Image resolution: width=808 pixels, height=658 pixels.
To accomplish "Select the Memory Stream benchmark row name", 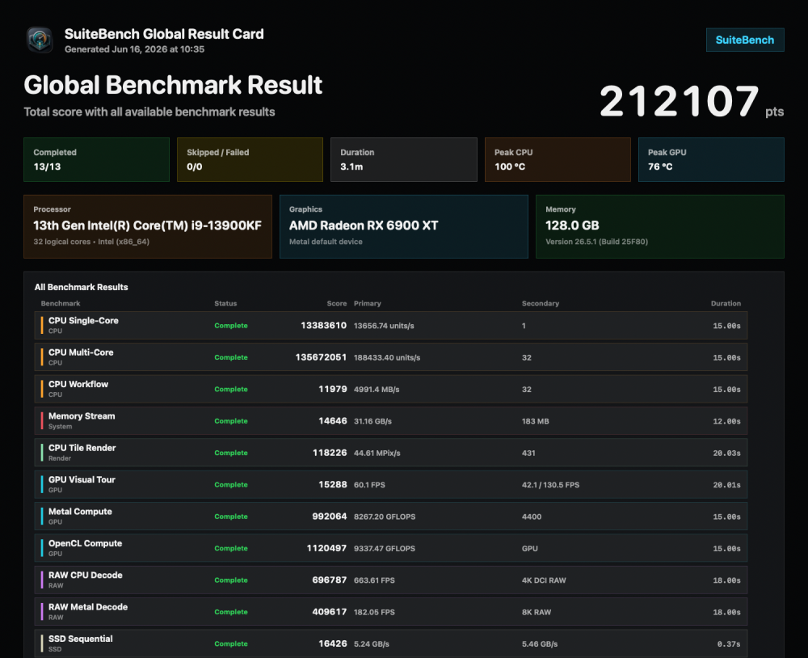I will (82, 416).
